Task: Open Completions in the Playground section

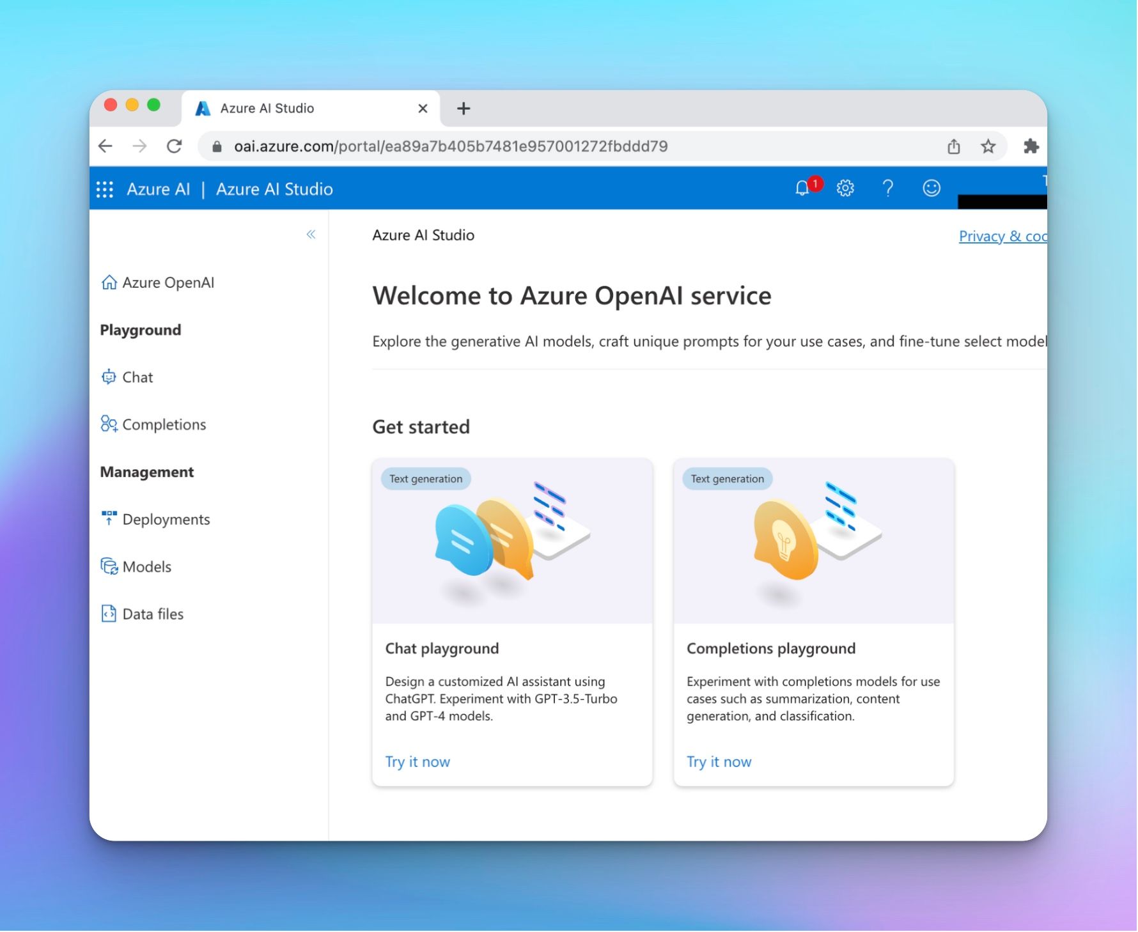Action: point(153,424)
